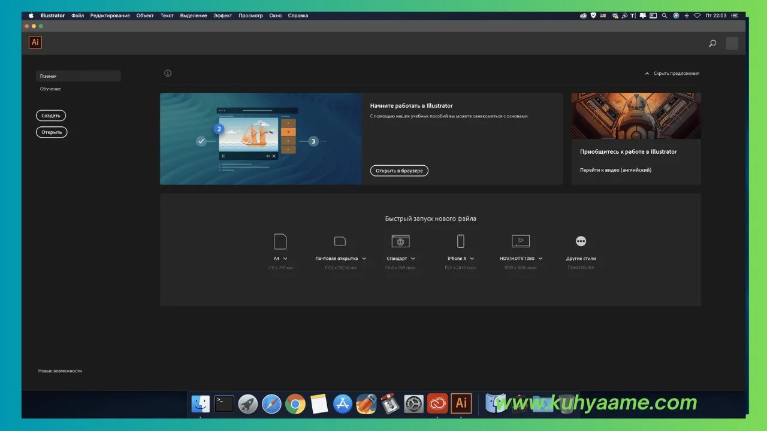Open Launchpad rocket in the Dock
Image resolution: width=767 pixels, height=431 pixels.
[x=248, y=403]
